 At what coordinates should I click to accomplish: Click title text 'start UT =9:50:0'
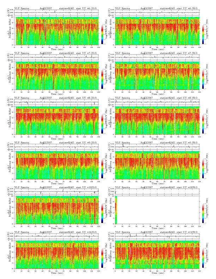click(x=187, y=143)
